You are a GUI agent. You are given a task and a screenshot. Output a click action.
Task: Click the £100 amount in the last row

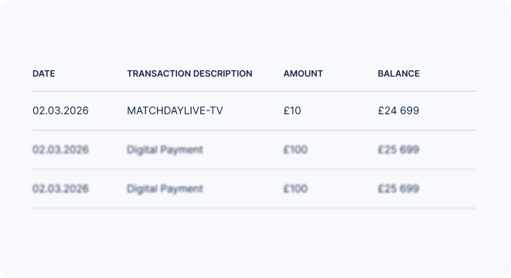295,188
